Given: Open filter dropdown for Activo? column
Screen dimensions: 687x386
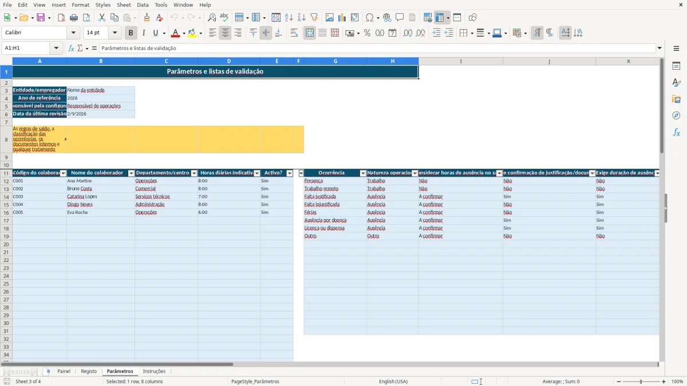Looking at the screenshot, I should [x=290, y=173].
